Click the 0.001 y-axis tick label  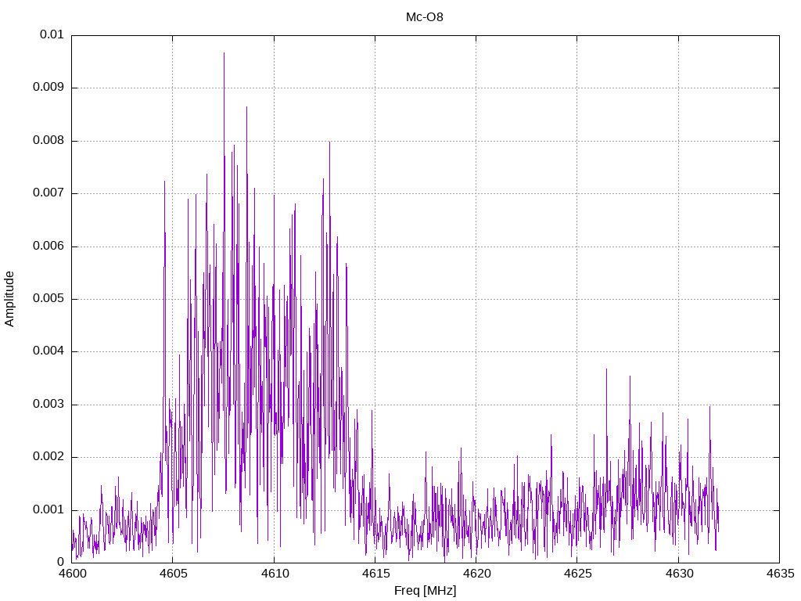coord(48,509)
